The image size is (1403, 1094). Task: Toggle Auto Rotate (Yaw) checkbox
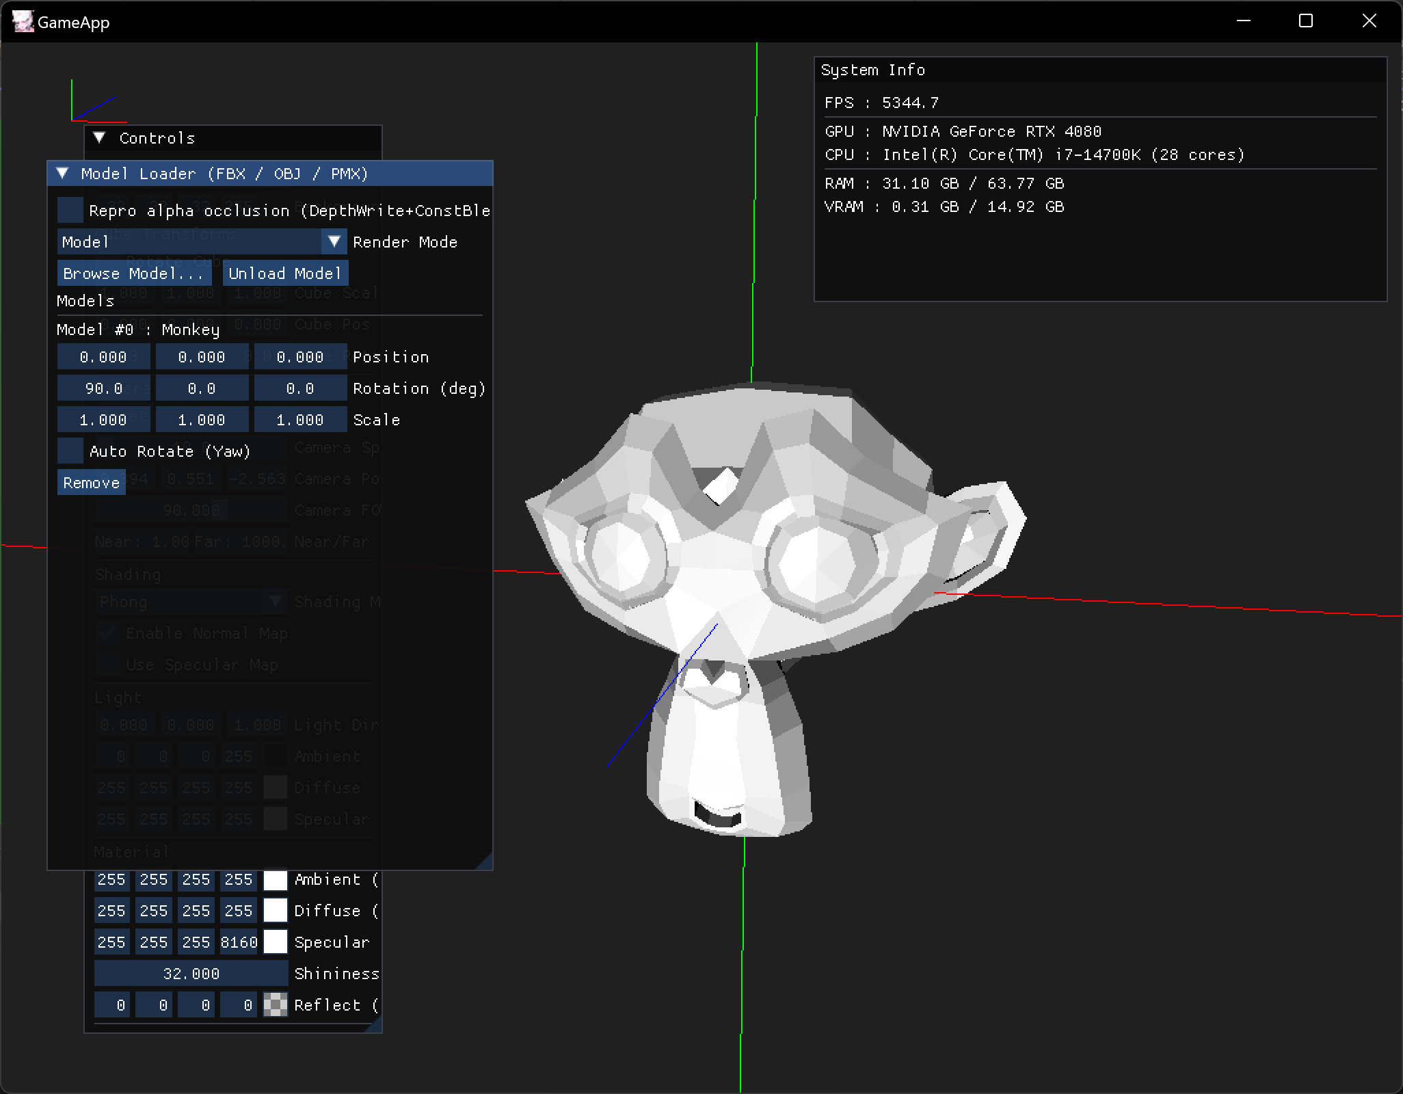70,451
